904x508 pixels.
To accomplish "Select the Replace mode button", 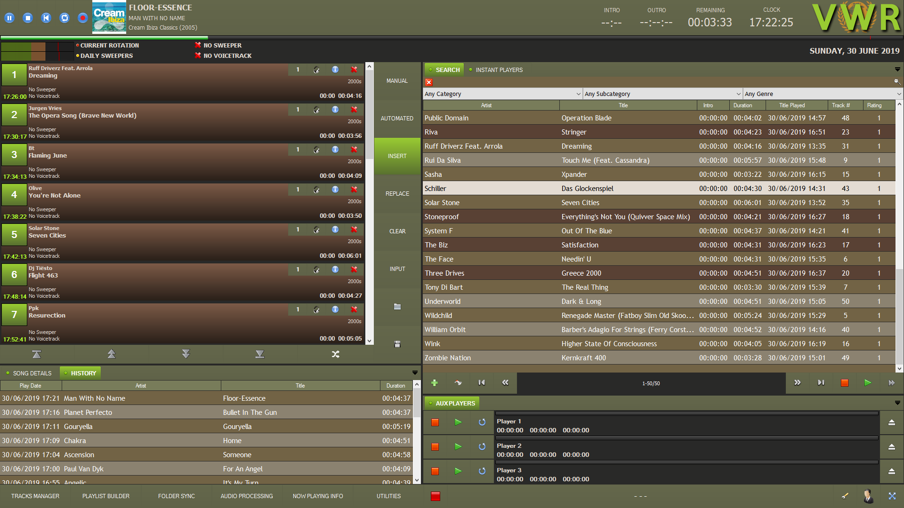I will 397,194.
